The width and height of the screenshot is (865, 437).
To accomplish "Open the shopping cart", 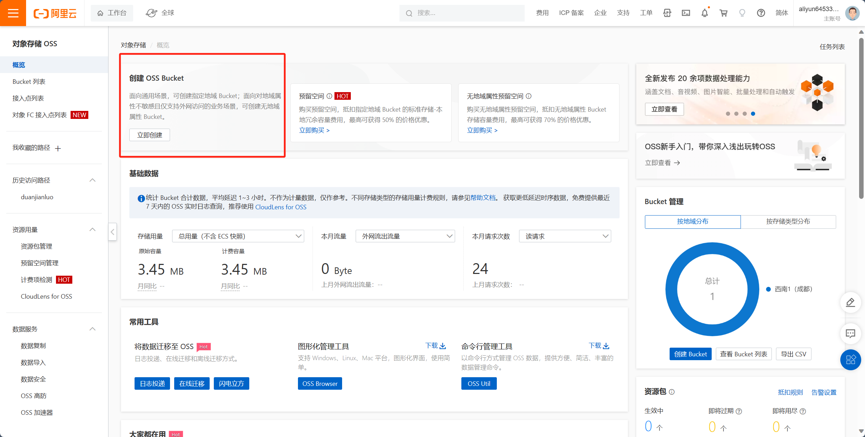I will click(x=723, y=13).
